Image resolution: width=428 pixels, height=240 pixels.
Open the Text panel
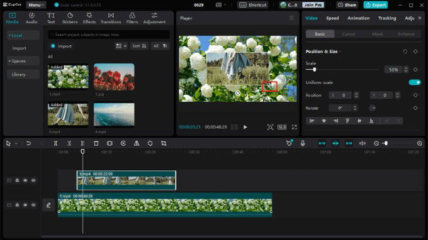[51, 18]
